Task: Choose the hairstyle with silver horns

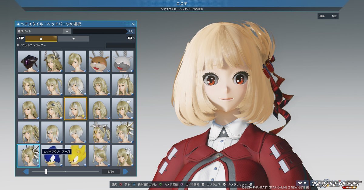Action: point(52,61)
